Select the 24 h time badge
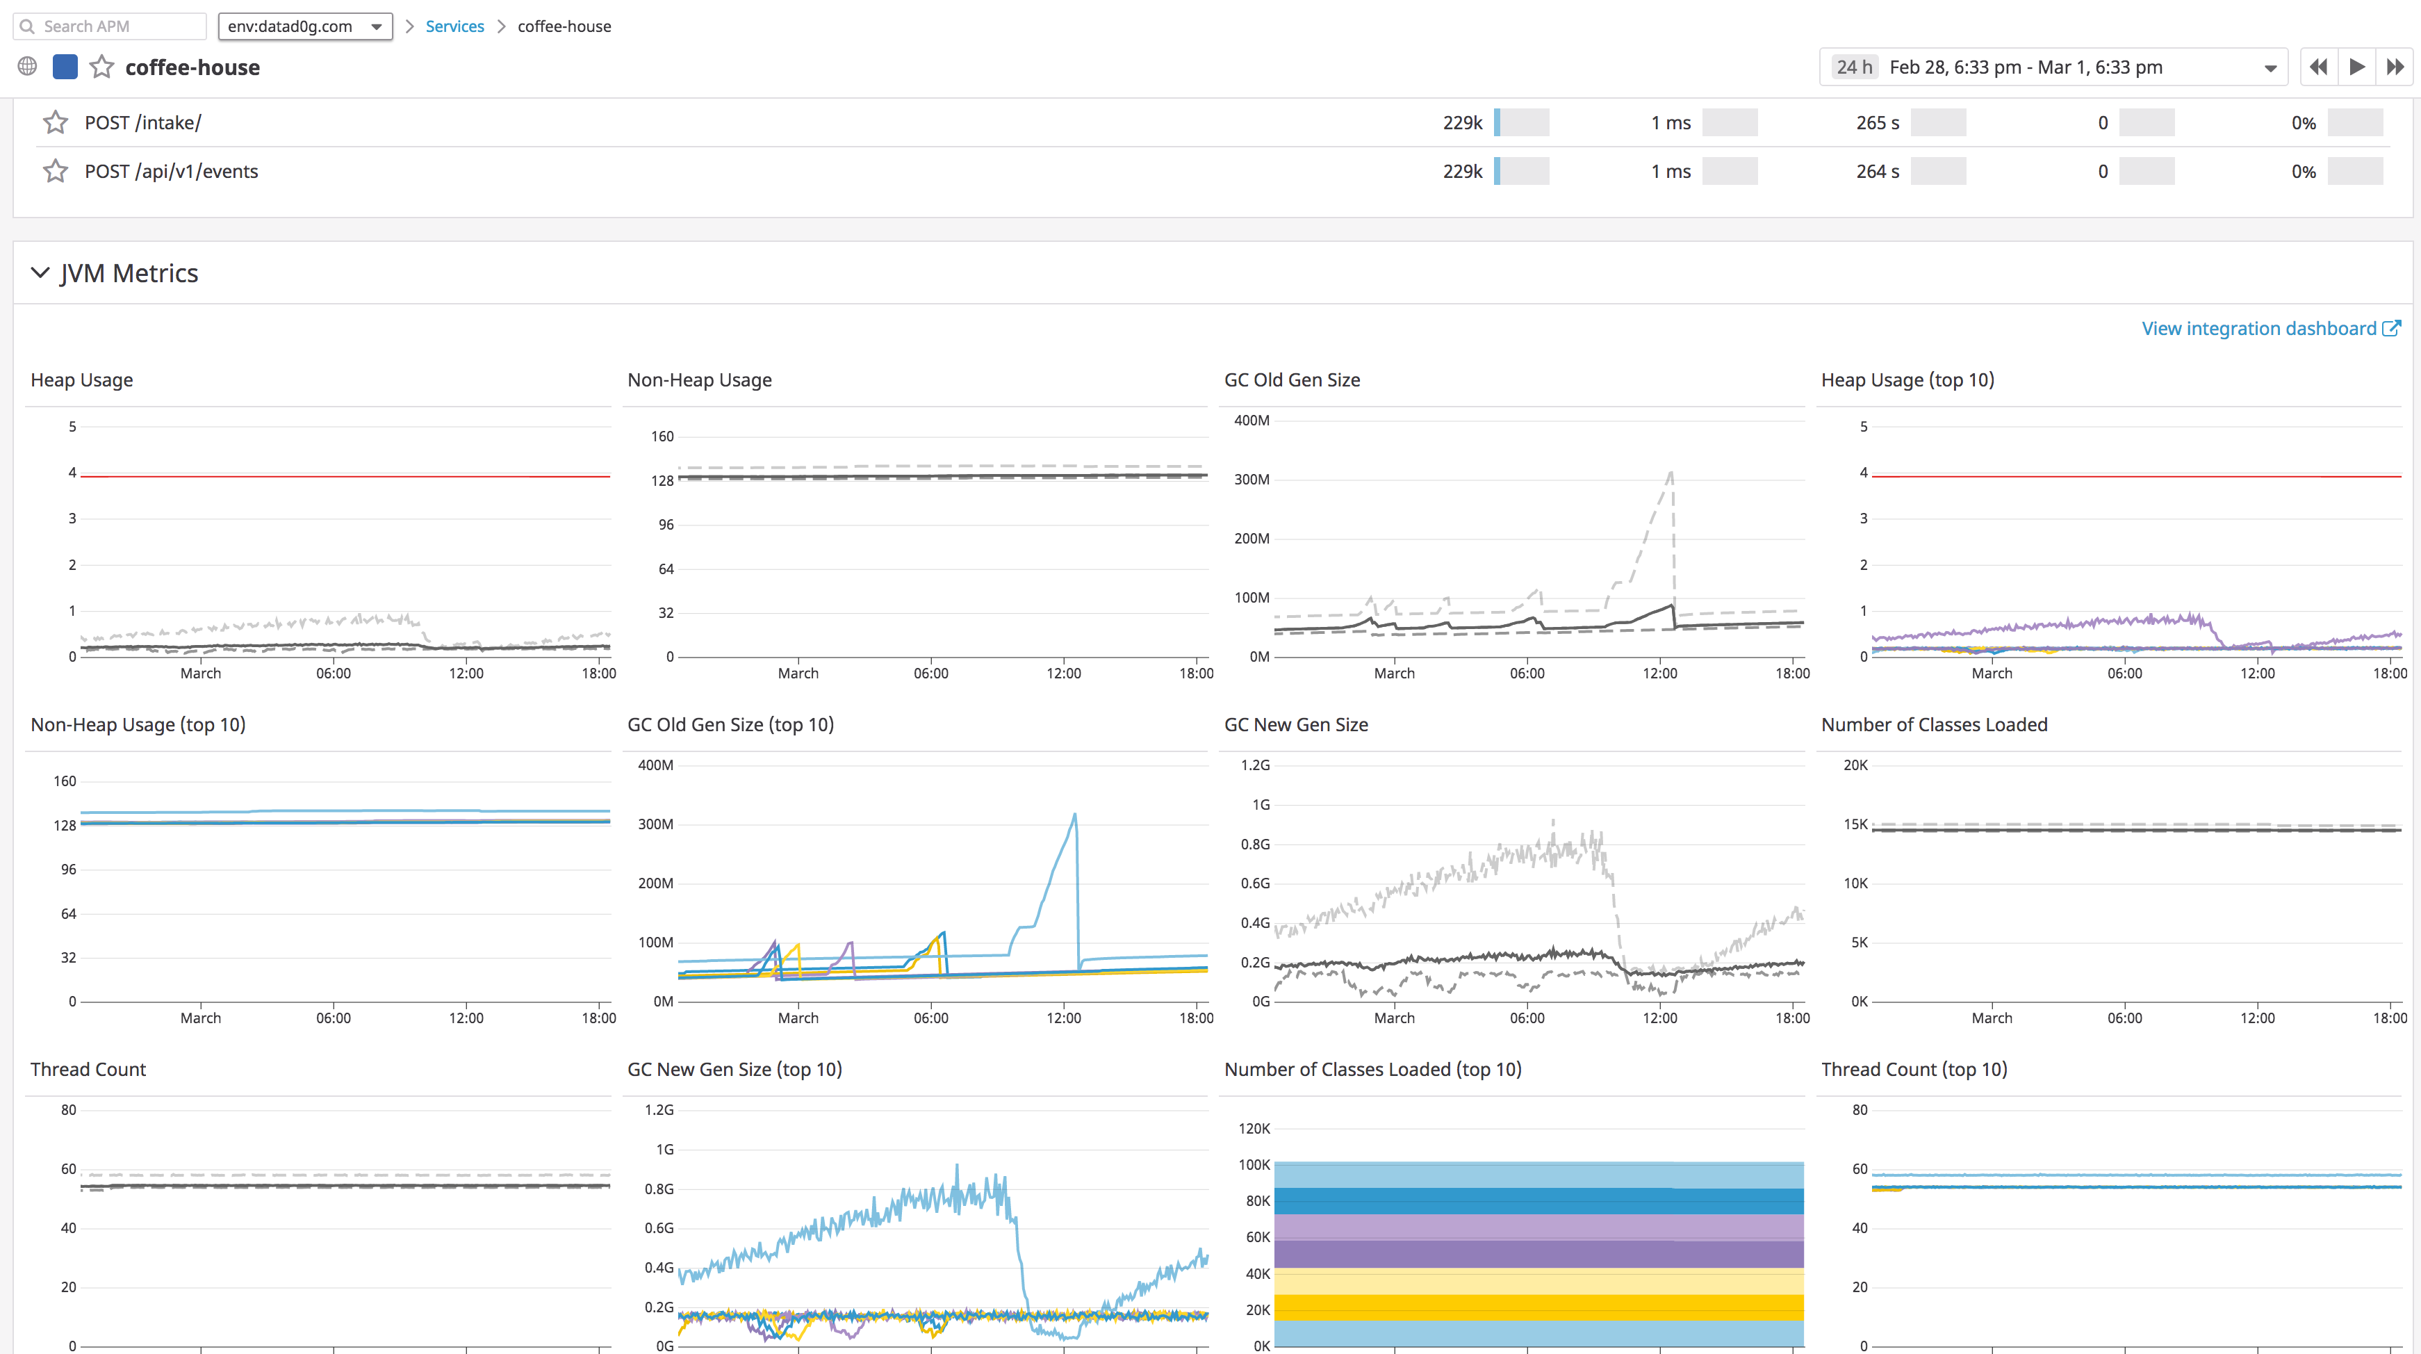The image size is (2421, 1354). [x=1854, y=67]
